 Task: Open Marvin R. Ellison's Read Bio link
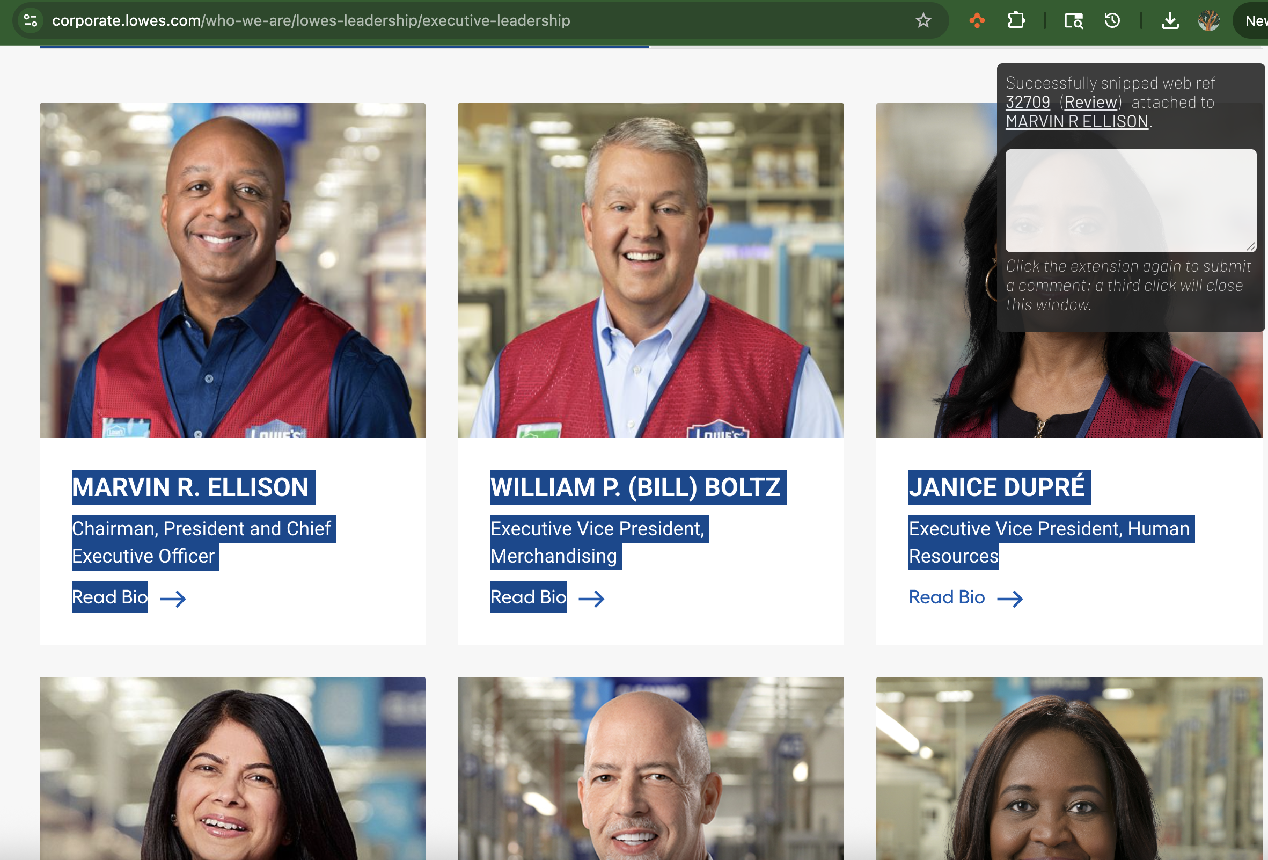109,597
